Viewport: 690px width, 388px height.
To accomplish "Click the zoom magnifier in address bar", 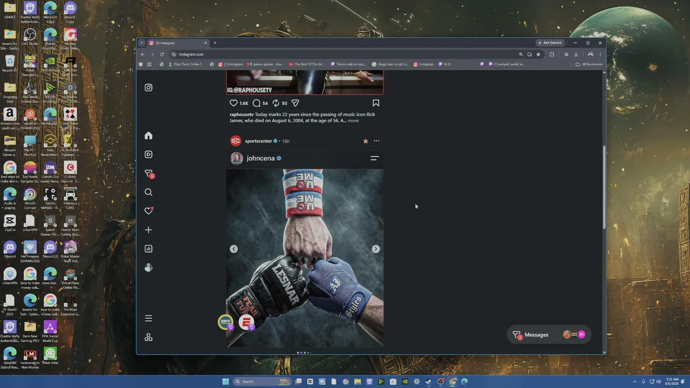I will click(521, 54).
